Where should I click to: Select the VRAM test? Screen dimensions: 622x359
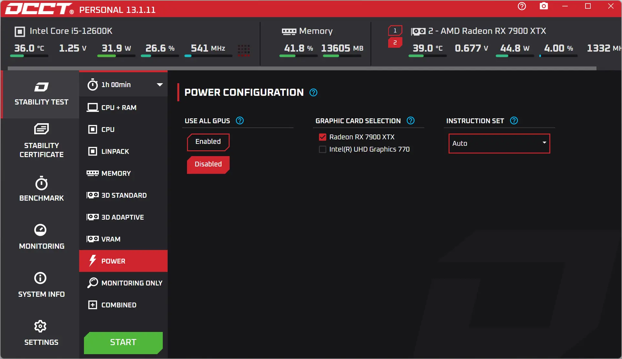click(x=123, y=239)
